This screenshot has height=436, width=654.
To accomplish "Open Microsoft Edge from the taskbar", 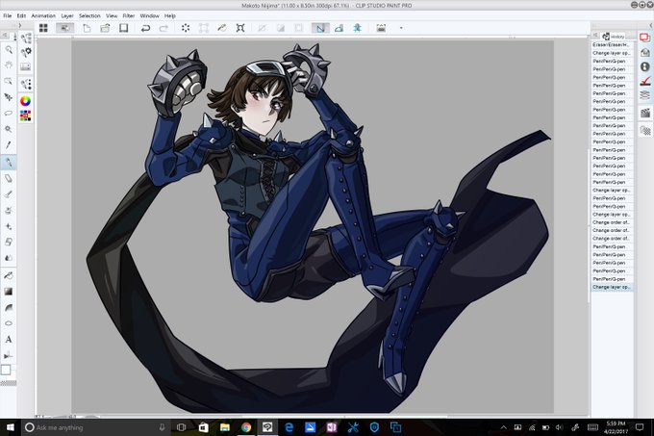I will pyautogui.click(x=289, y=427).
